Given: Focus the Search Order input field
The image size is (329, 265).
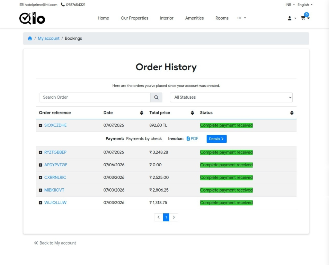Looking at the screenshot, I should click(95, 97).
